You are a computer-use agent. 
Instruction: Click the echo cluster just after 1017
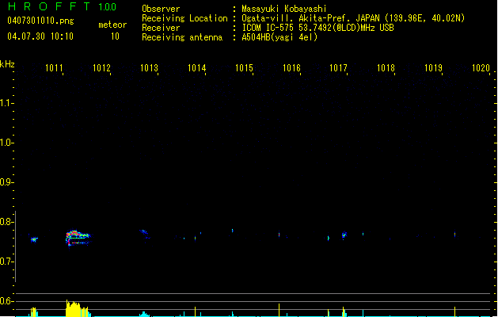(344, 235)
